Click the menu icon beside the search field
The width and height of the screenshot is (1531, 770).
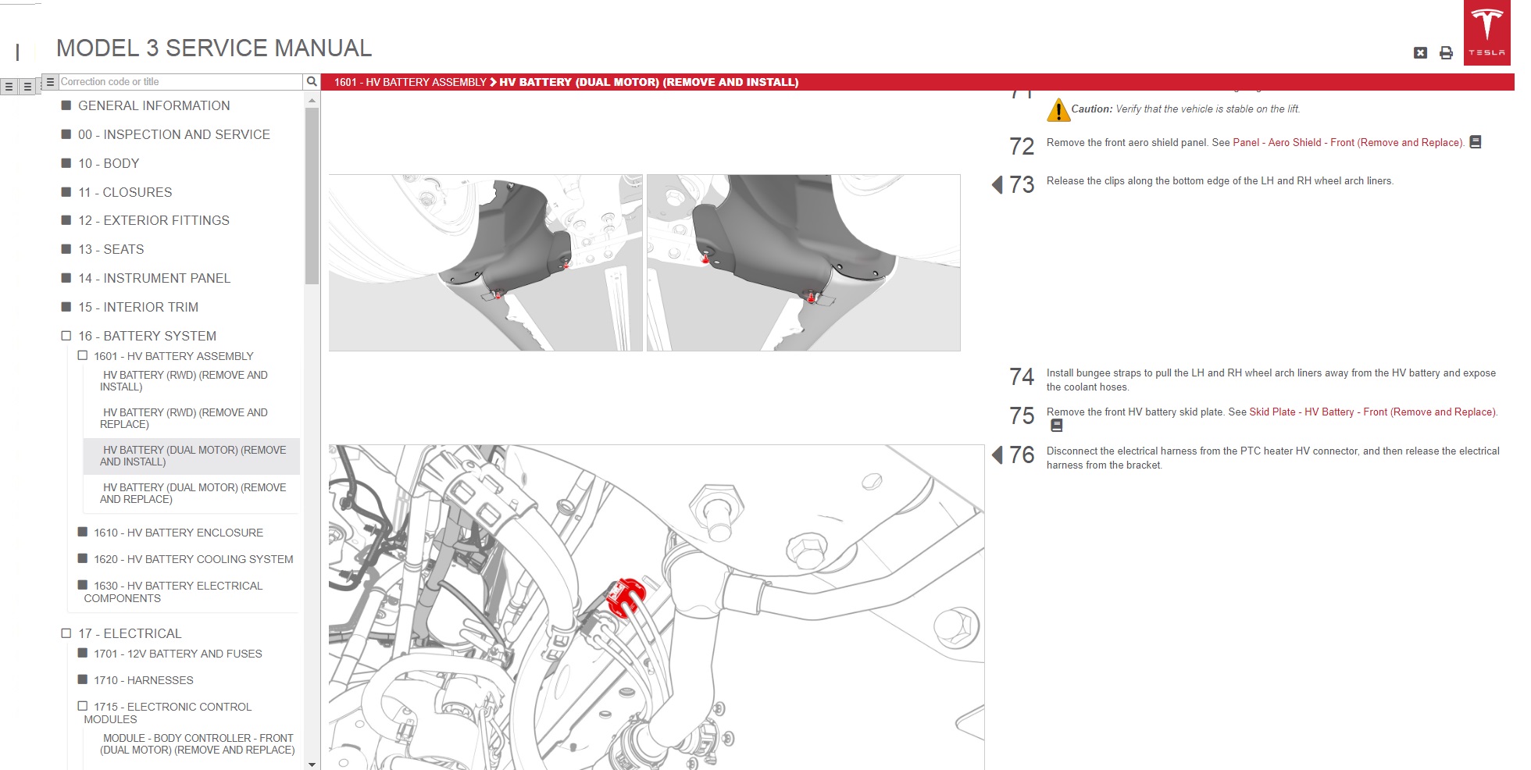50,81
